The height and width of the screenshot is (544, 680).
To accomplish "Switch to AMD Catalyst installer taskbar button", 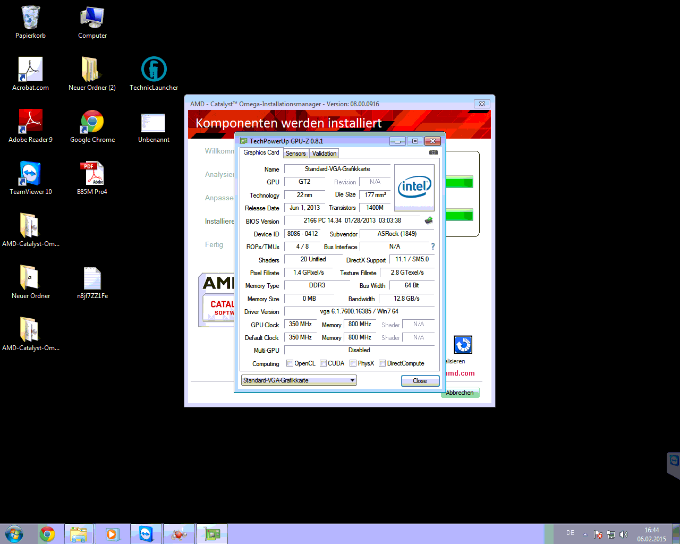I will [x=178, y=534].
